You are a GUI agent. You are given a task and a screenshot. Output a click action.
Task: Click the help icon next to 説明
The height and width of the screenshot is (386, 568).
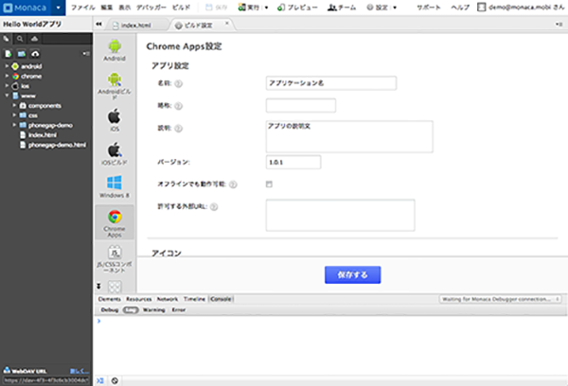179,127
